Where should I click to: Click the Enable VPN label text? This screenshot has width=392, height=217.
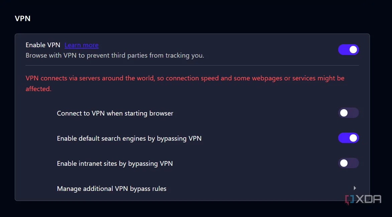pos(43,45)
